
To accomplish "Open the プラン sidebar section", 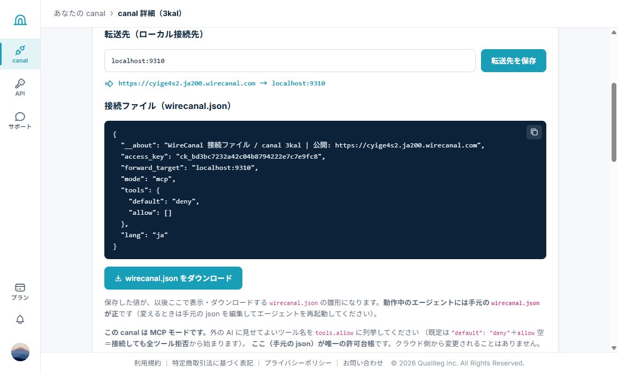I will [x=20, y=292].
